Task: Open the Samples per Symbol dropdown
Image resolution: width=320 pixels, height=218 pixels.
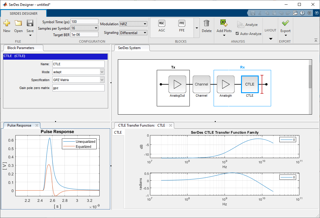Action: tap(84, 28)
